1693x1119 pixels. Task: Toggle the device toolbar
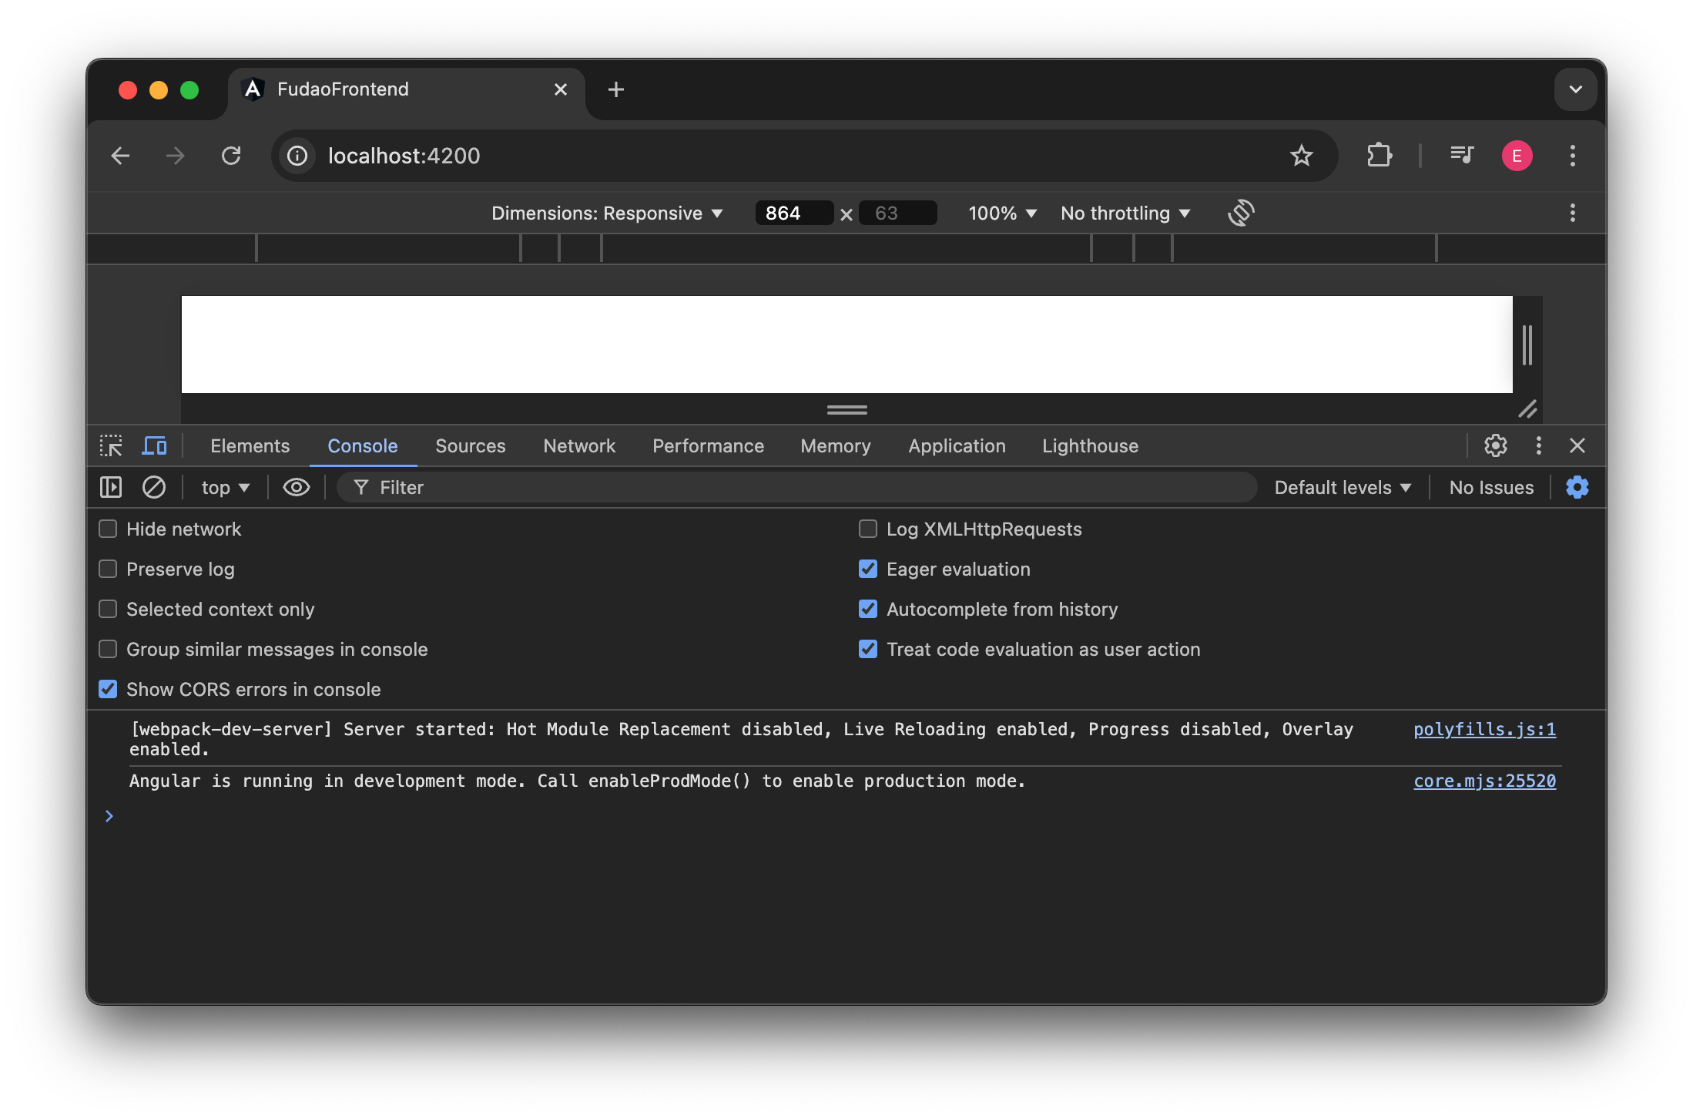pos(154,445)
